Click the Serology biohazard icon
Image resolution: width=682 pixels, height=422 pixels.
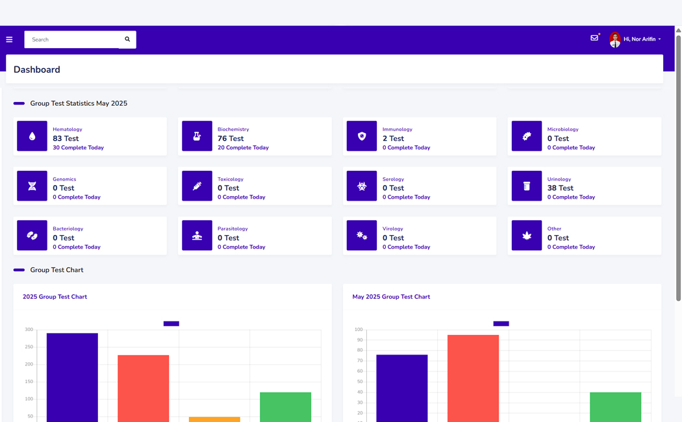362,186
